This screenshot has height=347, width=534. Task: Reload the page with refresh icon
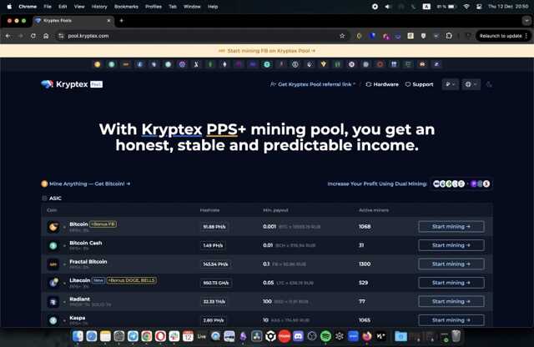(33, 36)
